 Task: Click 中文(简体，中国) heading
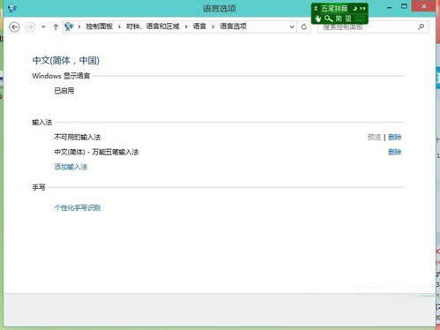point(66,61)
